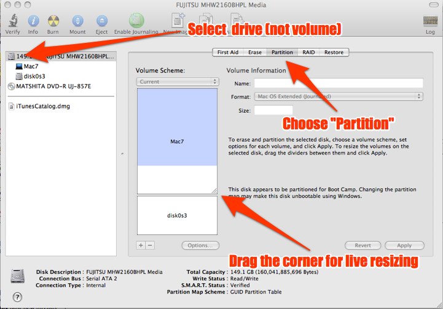
Task: Click the Serial ATA 2 connection text
Action: point(102,278)
